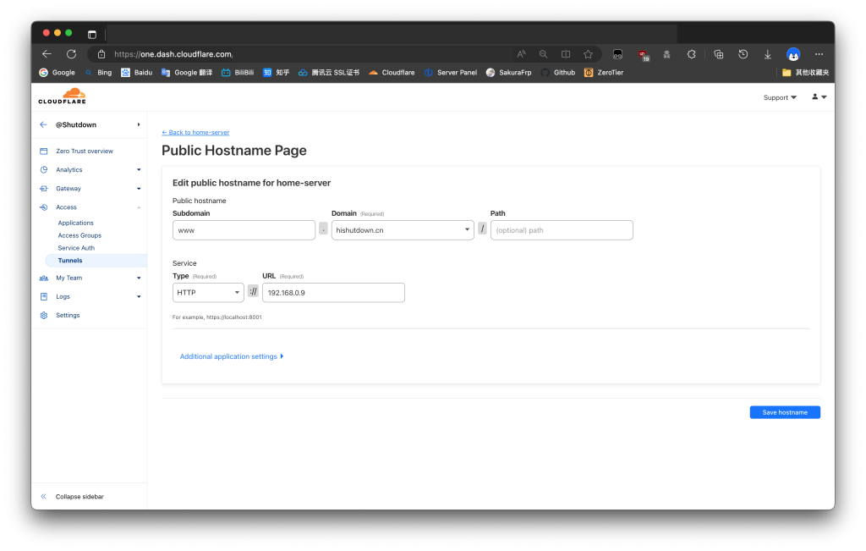Viewport: 866px width, 551px height.
Task: Open the user account icon menu
Action: click(819, 97)
